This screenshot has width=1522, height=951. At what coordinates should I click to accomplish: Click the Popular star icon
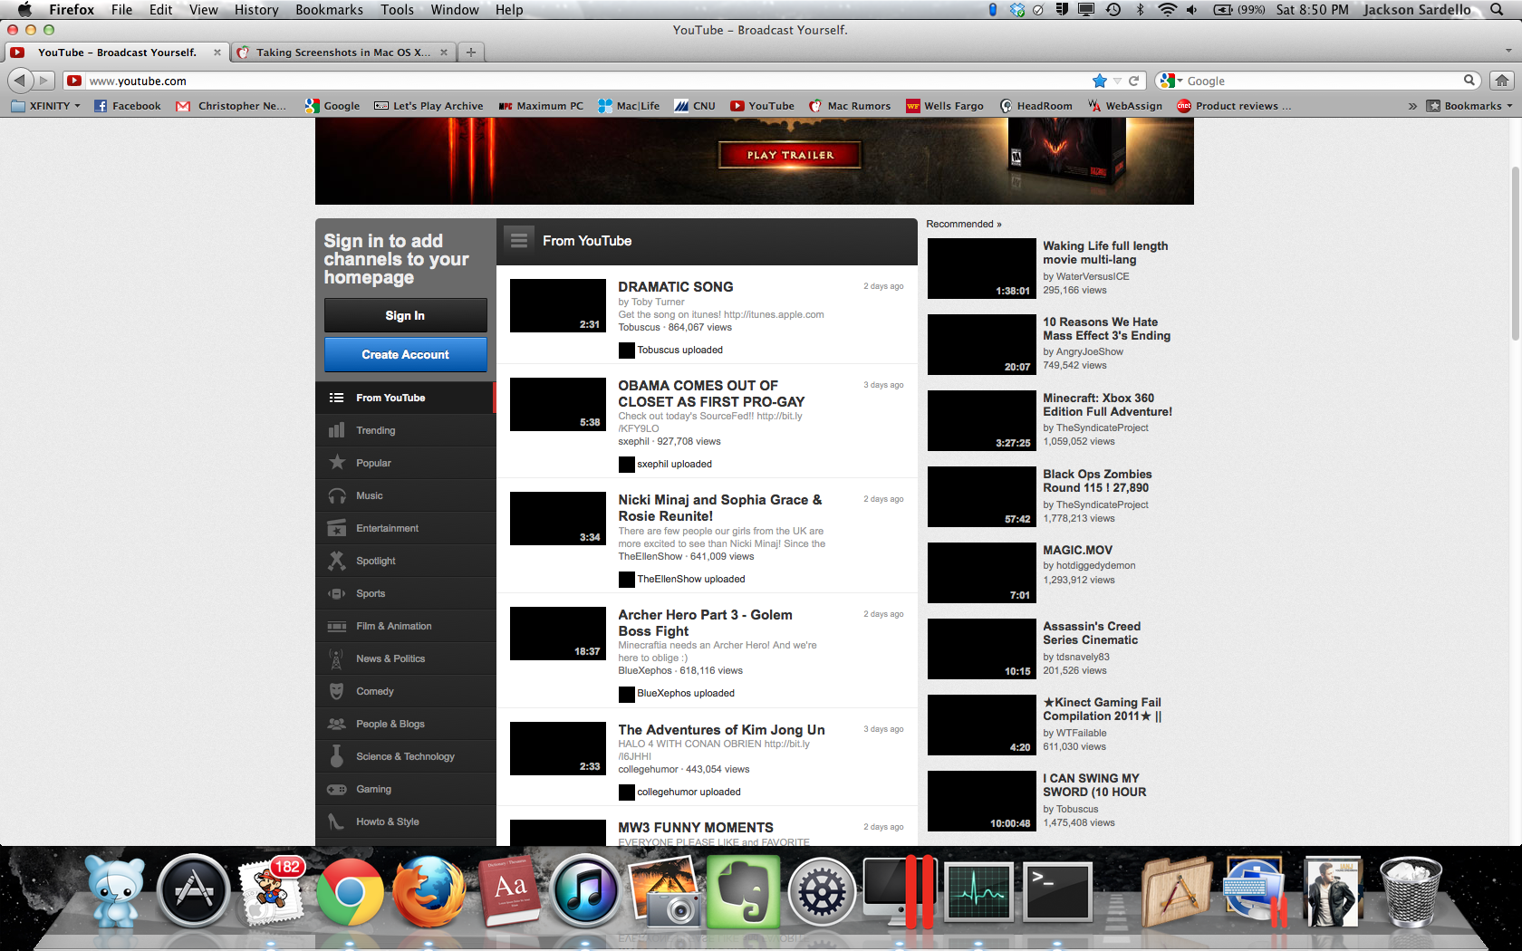pos(337,463)
